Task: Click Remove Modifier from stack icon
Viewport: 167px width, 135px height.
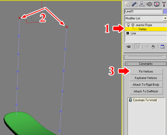Action: (153, 46)
